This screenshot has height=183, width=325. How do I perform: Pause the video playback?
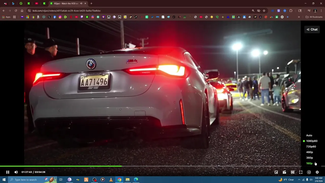click(x=8, y=172)
